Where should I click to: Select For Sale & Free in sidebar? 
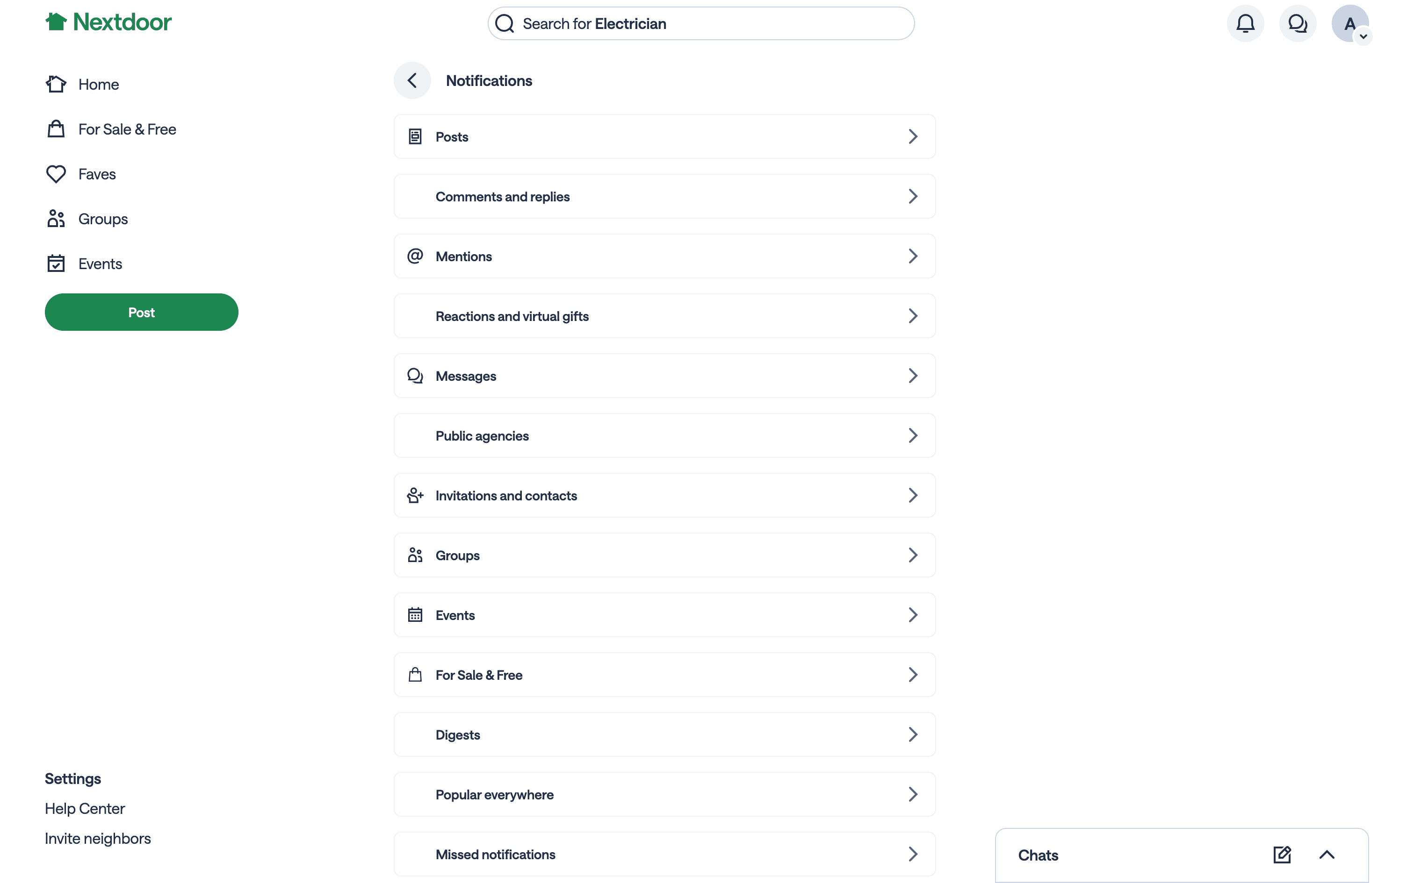127,129
